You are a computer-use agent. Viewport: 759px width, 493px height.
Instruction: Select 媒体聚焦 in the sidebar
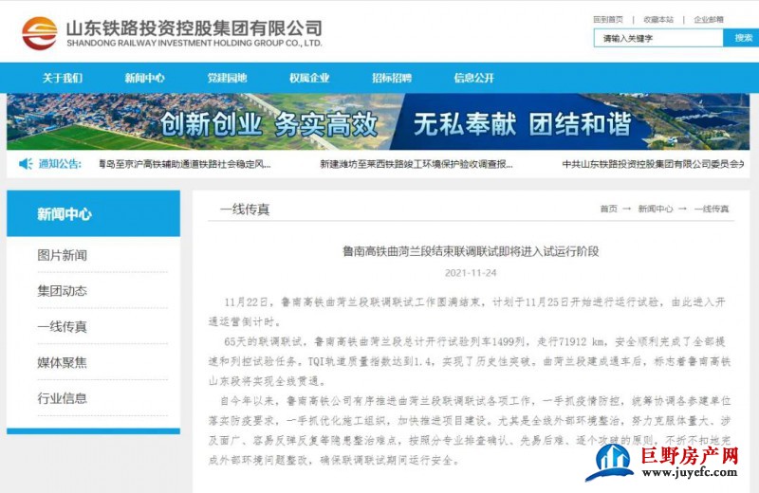[62, 362]
